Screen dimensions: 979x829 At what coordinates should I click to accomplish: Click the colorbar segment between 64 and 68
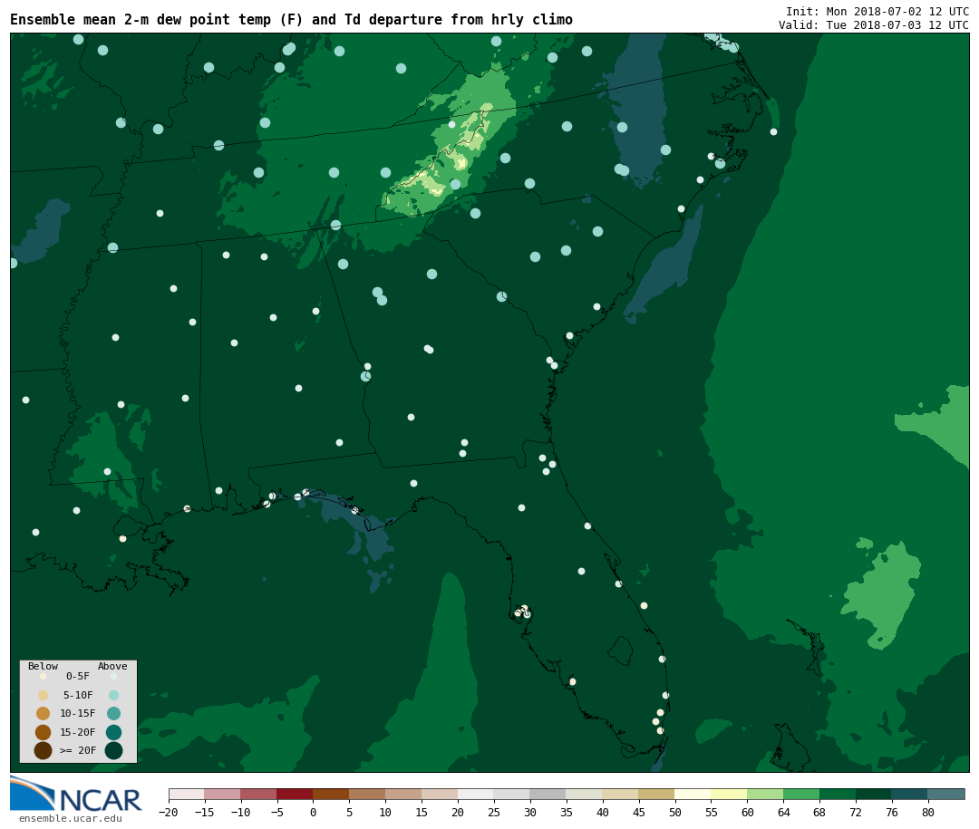pos(801,794)
